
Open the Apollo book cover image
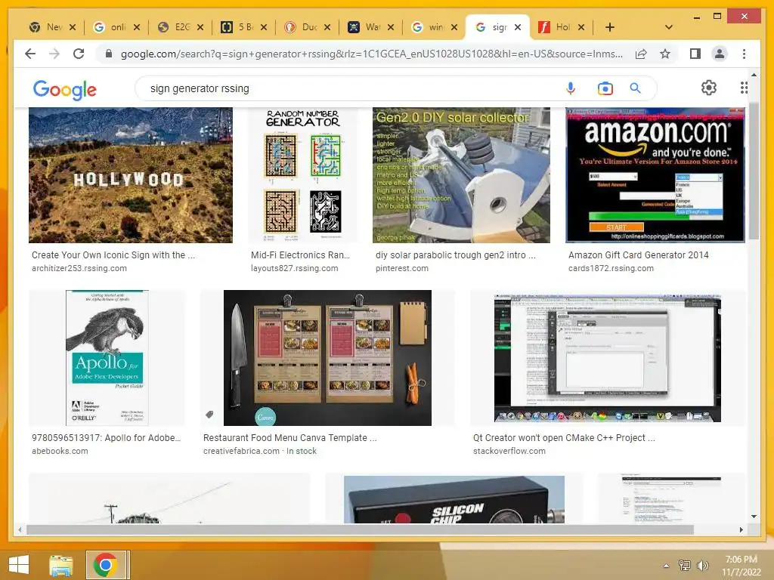(x=107, y=357)
